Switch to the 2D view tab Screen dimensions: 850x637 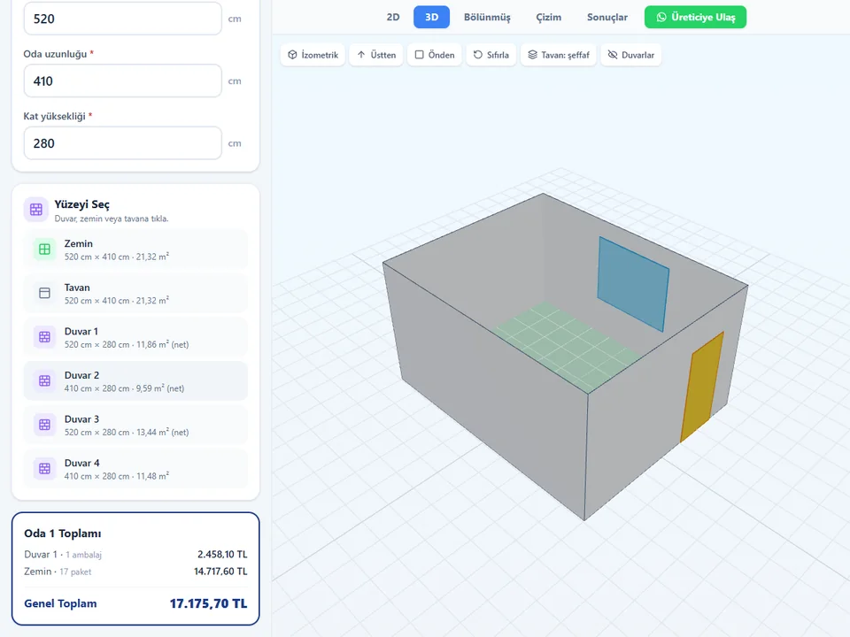pos(393,18)
